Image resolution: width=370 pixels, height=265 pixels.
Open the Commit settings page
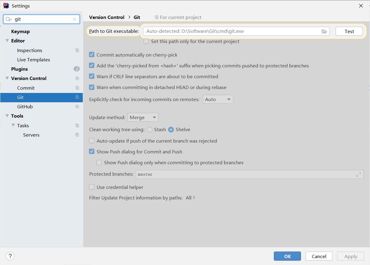click(26, 88)
